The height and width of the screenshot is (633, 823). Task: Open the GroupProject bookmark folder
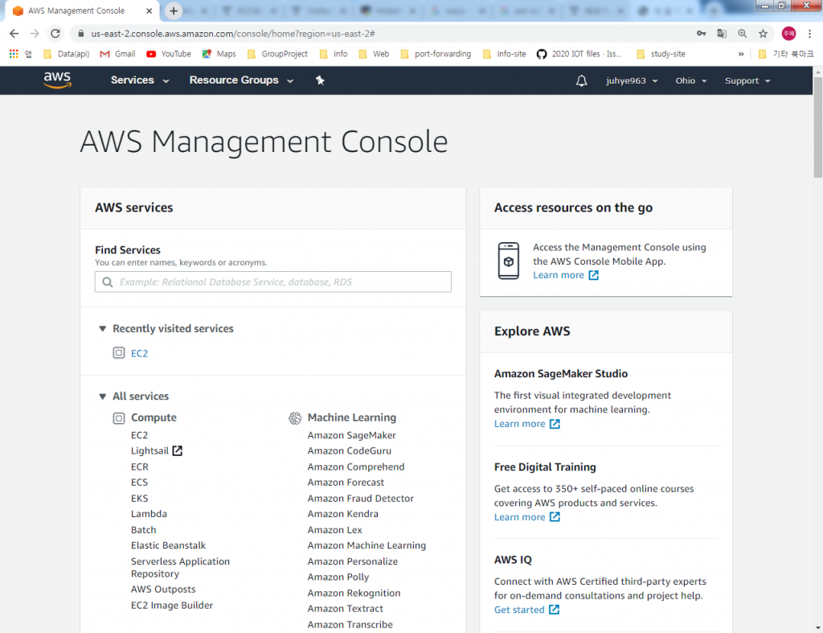(x=277, y=54)
